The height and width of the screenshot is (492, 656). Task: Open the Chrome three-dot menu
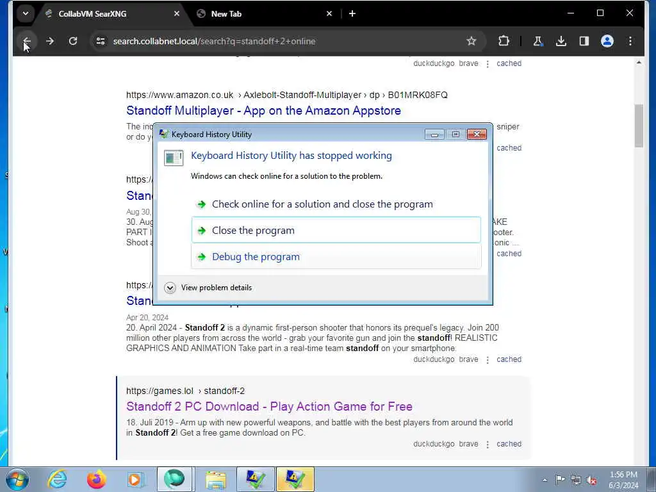pos(630,41)
